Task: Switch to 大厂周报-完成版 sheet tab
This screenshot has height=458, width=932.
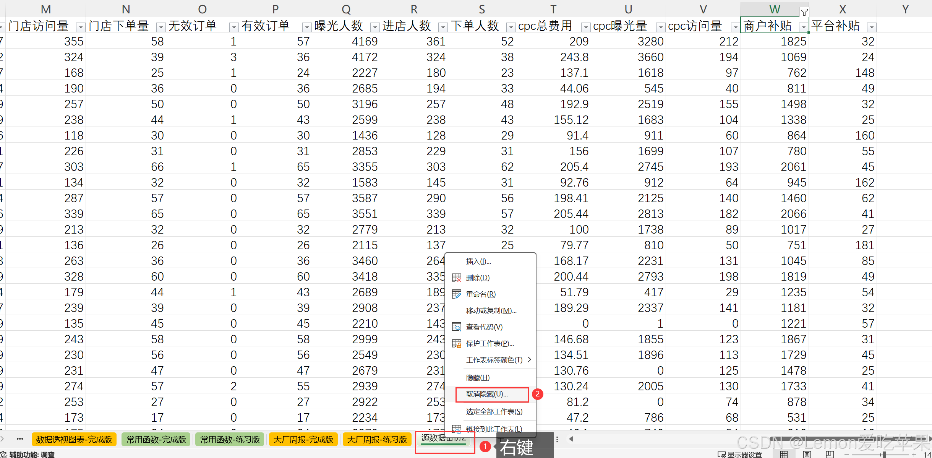Action: (303, 439)
